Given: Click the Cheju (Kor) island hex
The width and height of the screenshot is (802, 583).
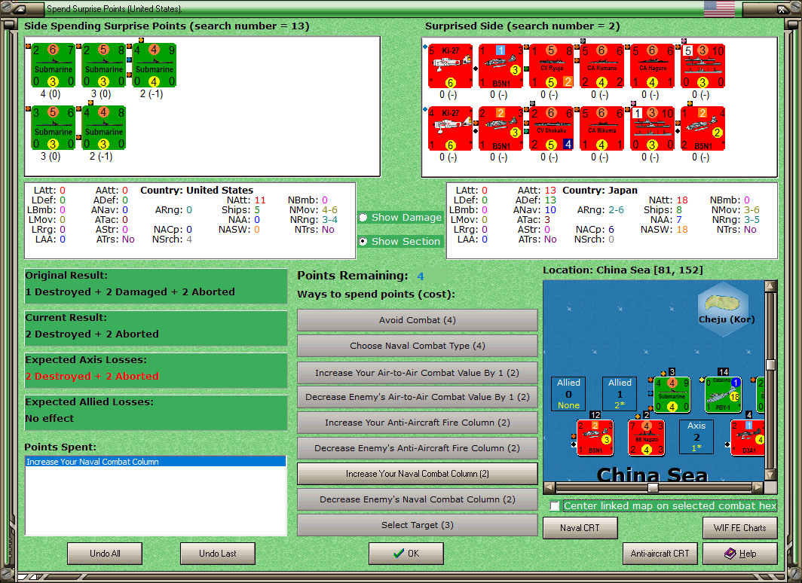Looking at the screenshot, I should 724,309.
